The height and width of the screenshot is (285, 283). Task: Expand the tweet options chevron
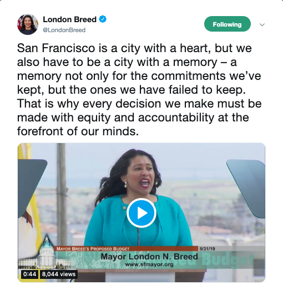tap(262, 24)
